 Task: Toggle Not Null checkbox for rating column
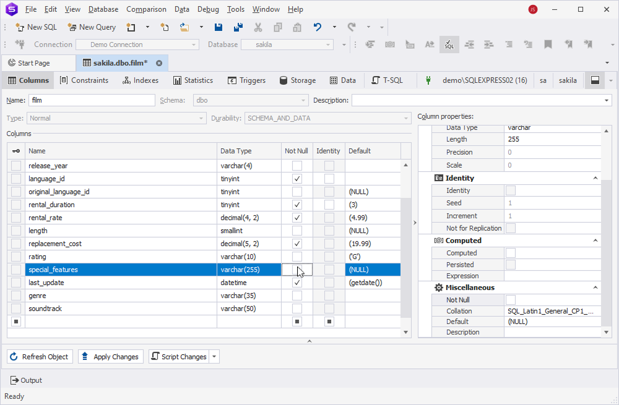click(x=297, y=257)
